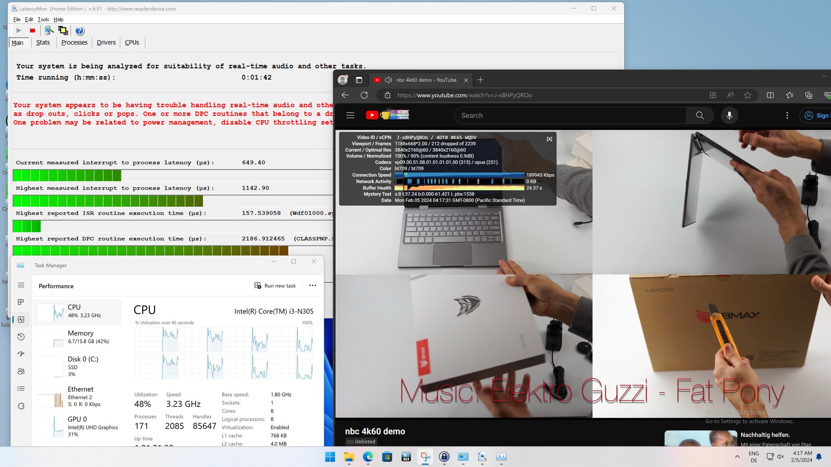Open Services page in Task Manager sidebar
Image resolution: width=831 pixels, height=467 pixels.
click(x=21, y=406)
